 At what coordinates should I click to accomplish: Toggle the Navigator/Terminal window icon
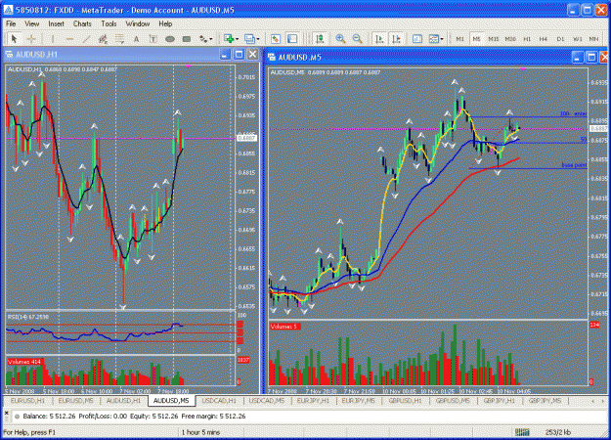[x=292, y=39]
